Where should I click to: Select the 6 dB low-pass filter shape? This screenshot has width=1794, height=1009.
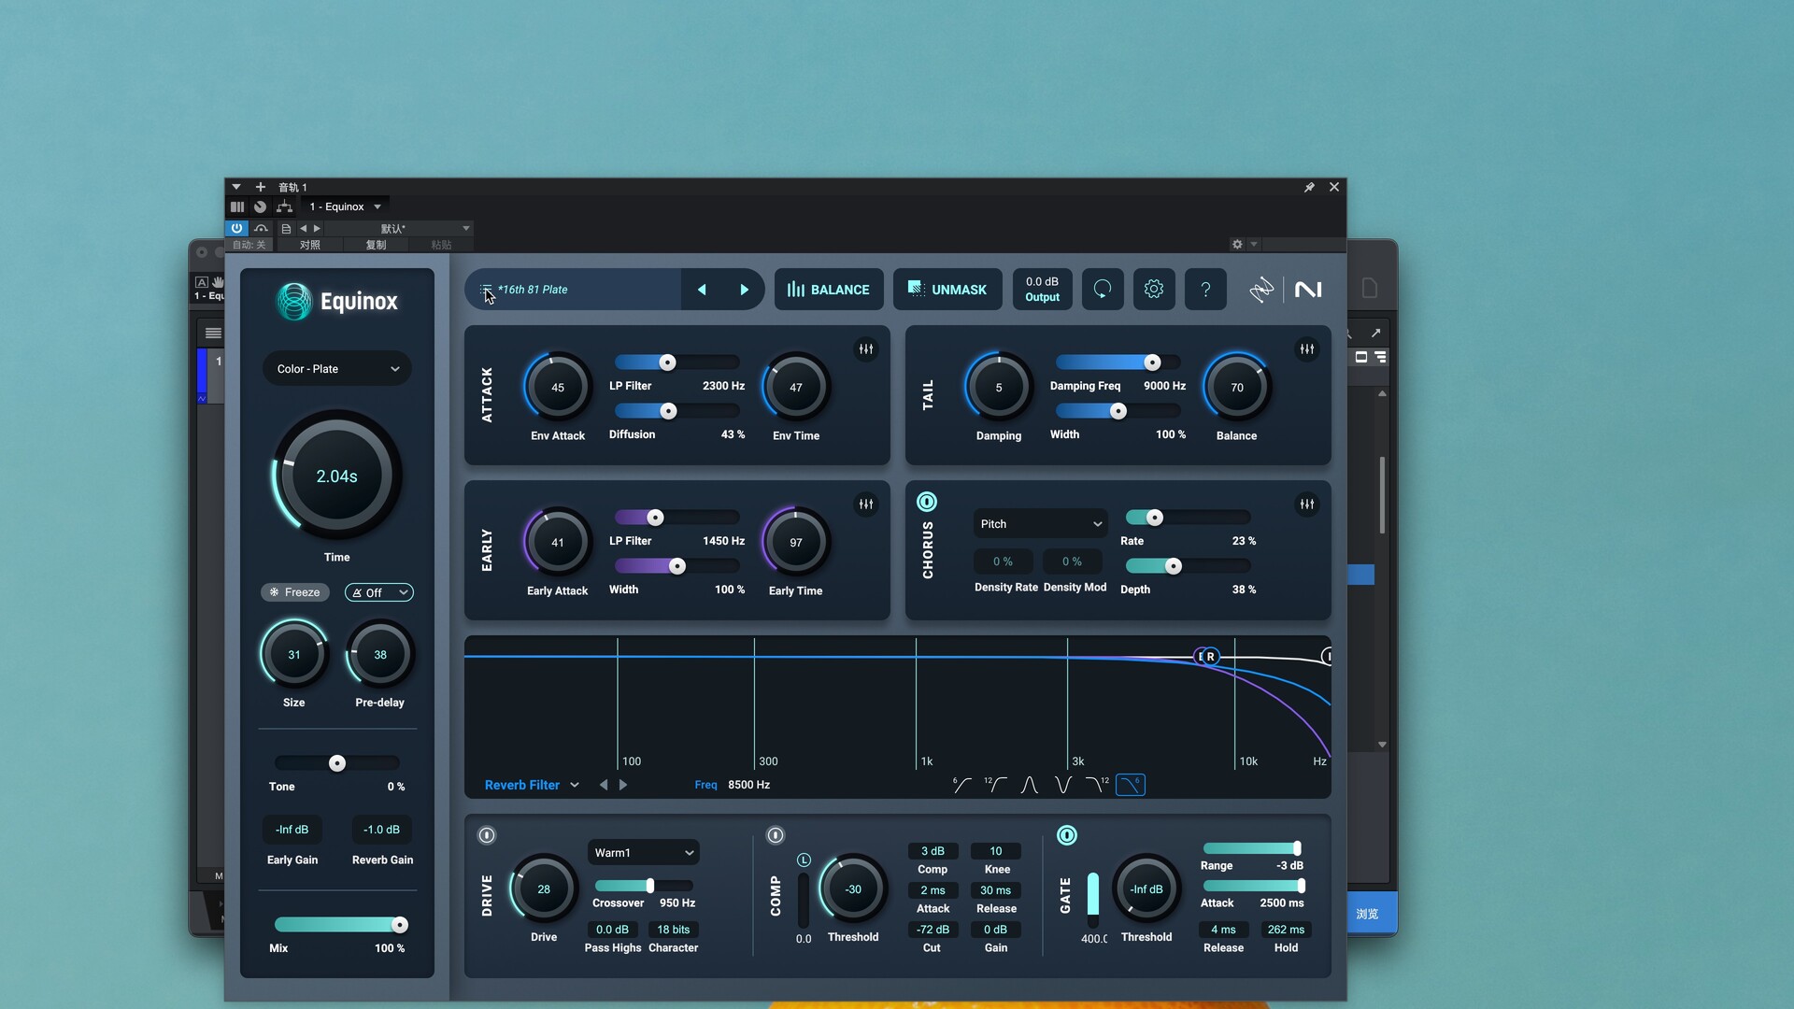[x=1131, y=785]
